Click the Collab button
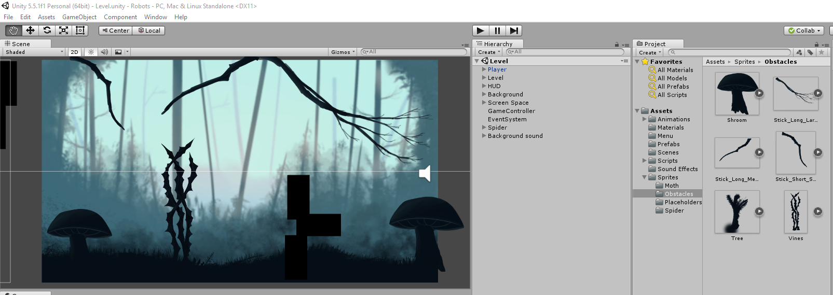833x295 pixels. pyautogui.click(x=804, y=31)
